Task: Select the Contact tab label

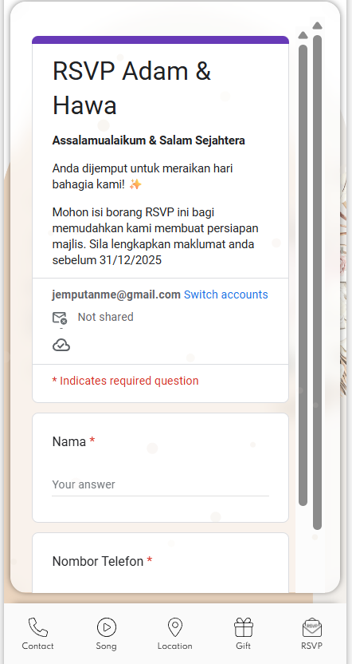Action: pos(38,646)
